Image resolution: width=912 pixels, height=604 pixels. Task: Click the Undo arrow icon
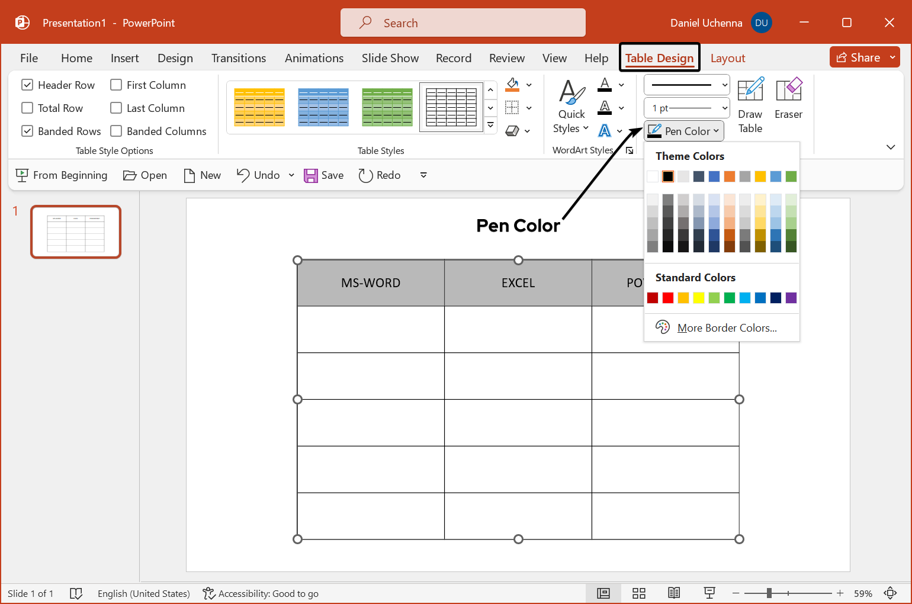(243, 175)
